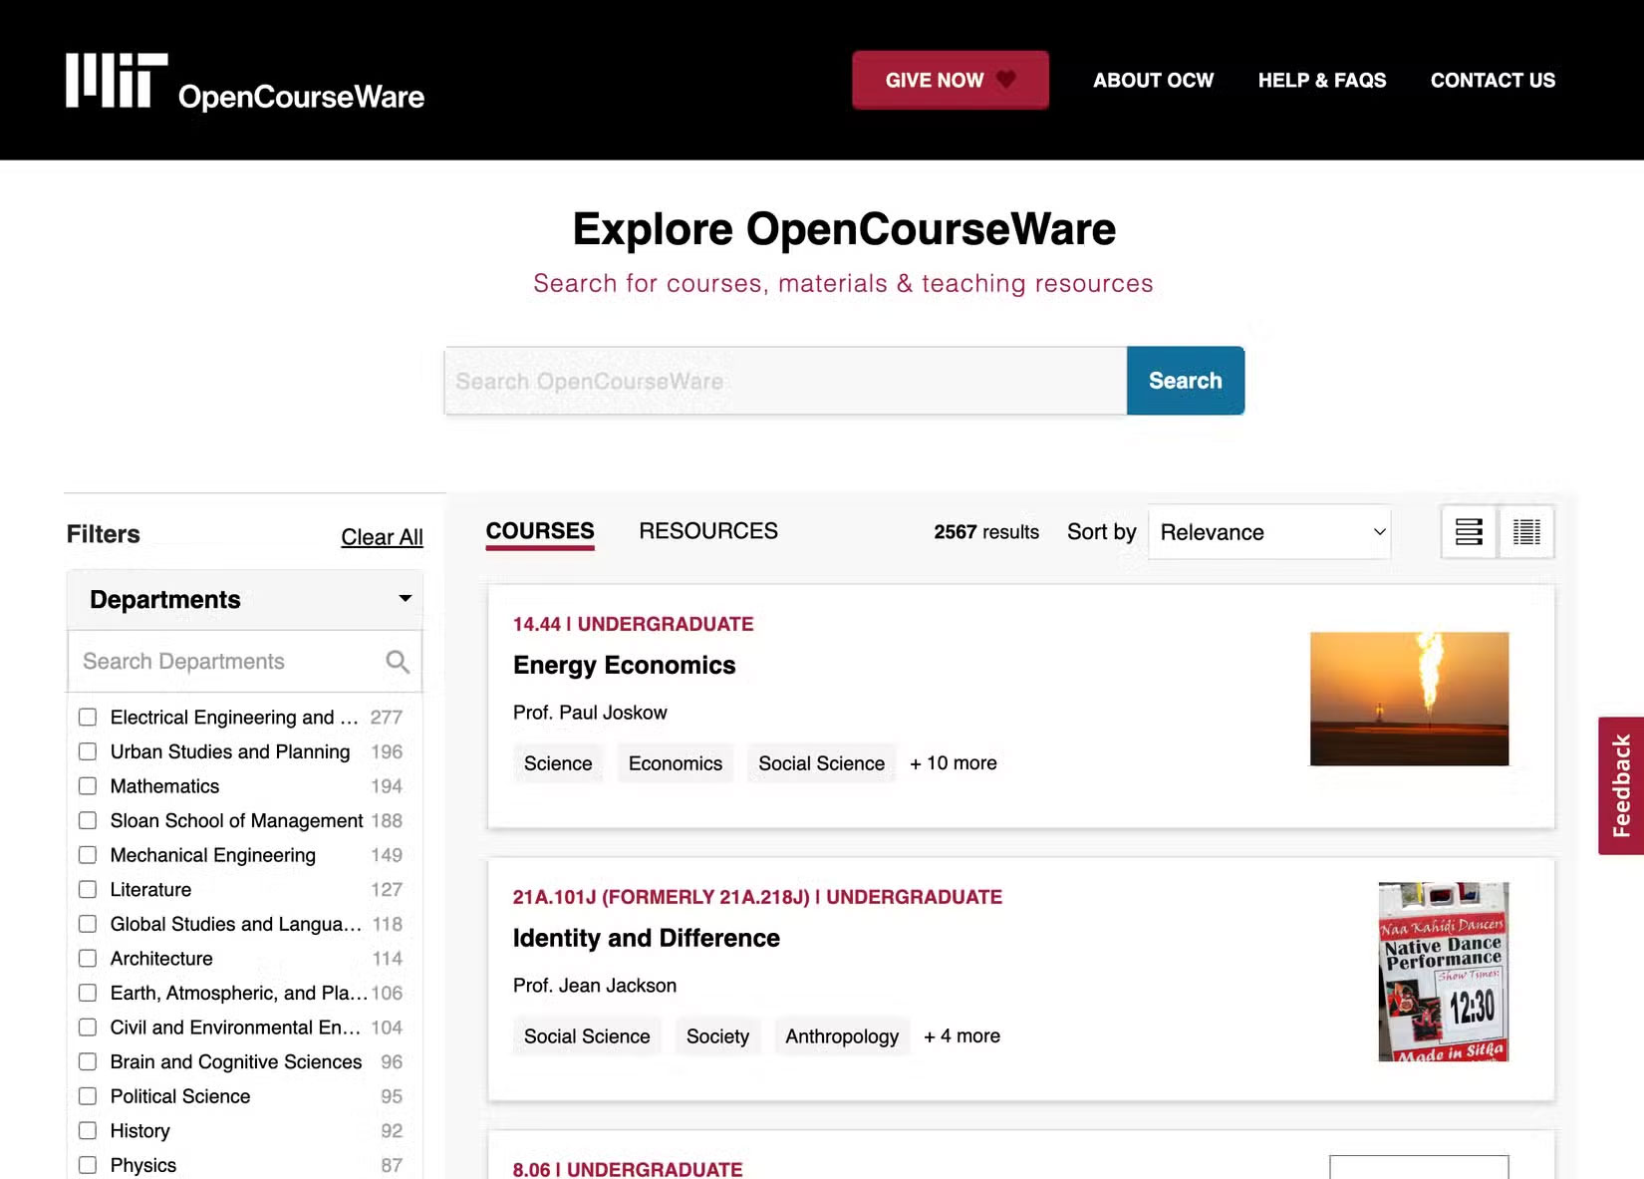The height and width of the screenshot is (1179, 1644).
Task: Collapse the Departments filter section
Action: pos(405,598)
